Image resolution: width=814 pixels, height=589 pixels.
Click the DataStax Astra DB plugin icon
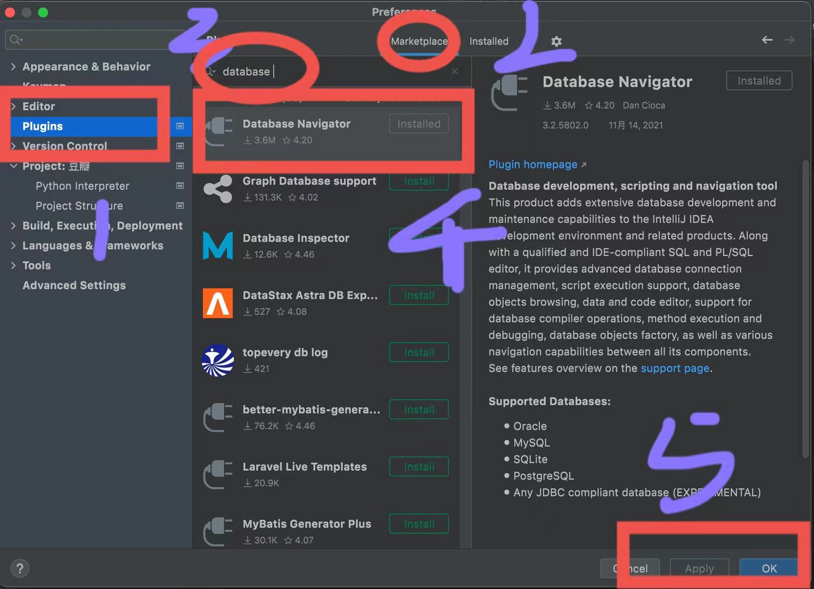coord(218,303)
